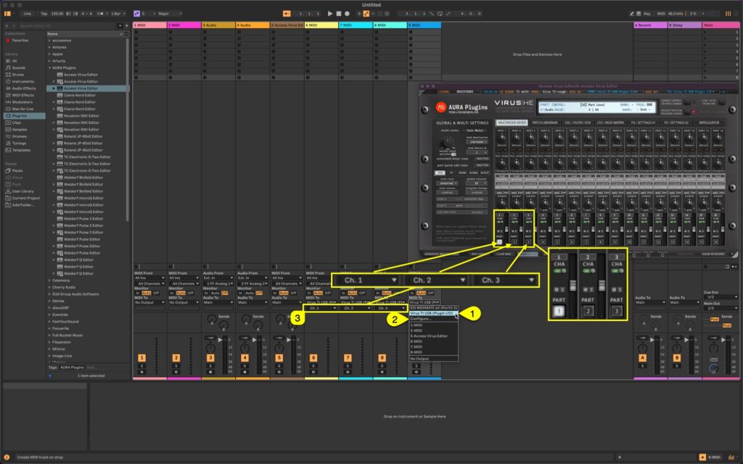Enable MIDI Arrangement Overdub
Screen dimensions: 743x464
pyautogui.click(x=358, y=13)
